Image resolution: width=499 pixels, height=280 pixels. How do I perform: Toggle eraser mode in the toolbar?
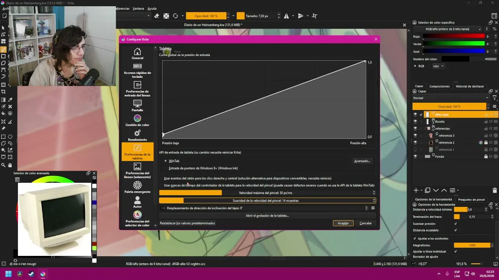tap(157, 16)
